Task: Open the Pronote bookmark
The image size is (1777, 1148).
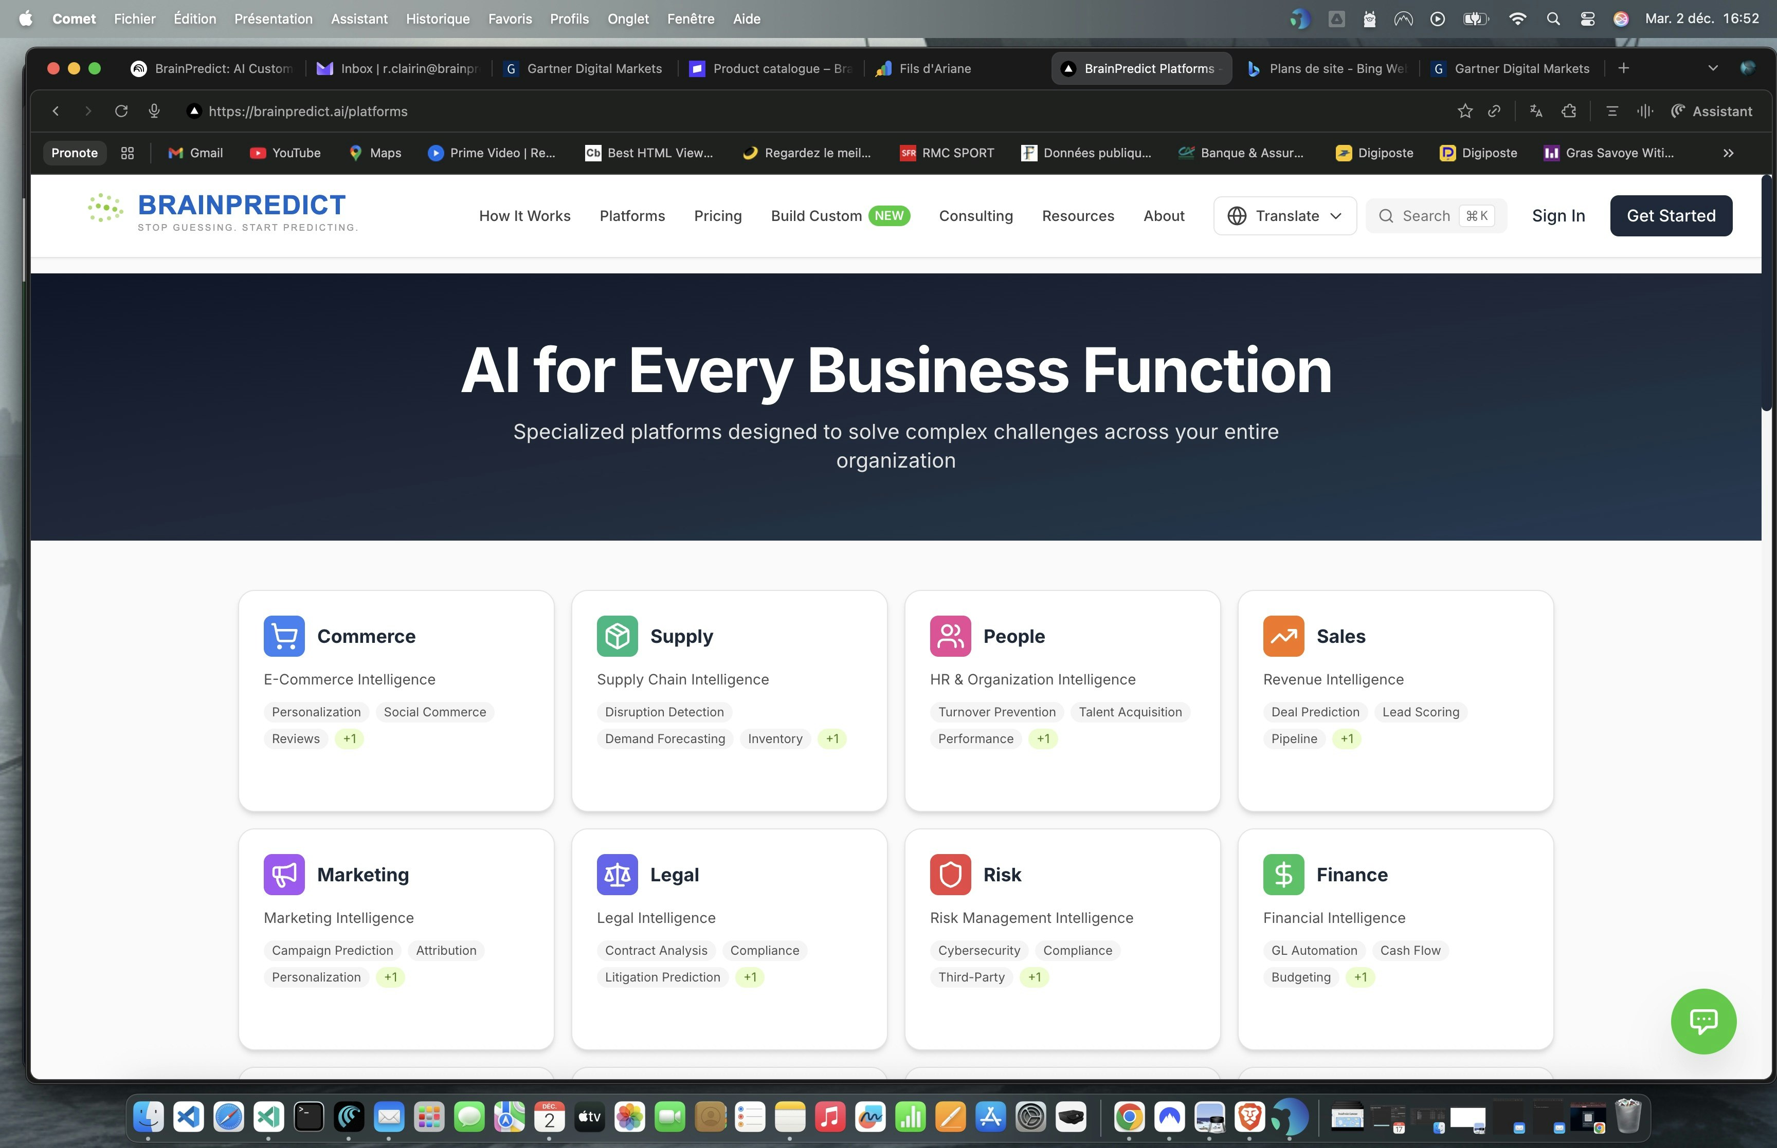Action: 75,153
